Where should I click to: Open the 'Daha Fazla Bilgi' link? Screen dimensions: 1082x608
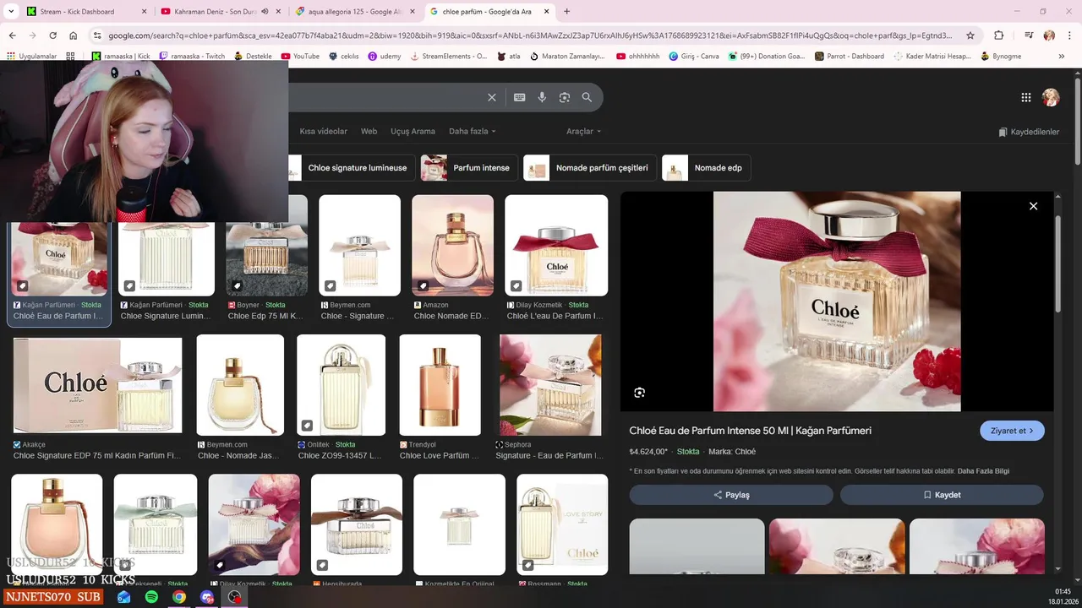983,471
